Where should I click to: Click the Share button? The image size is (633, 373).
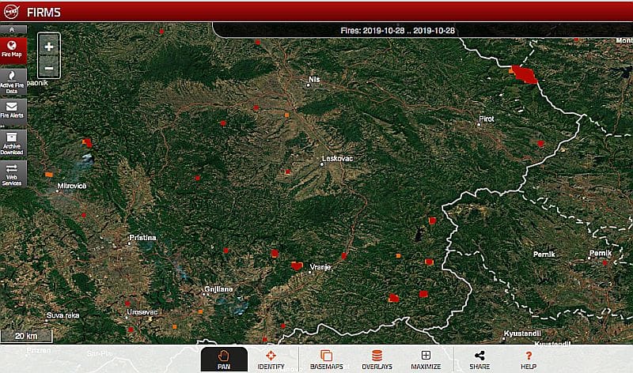(479, 360)
